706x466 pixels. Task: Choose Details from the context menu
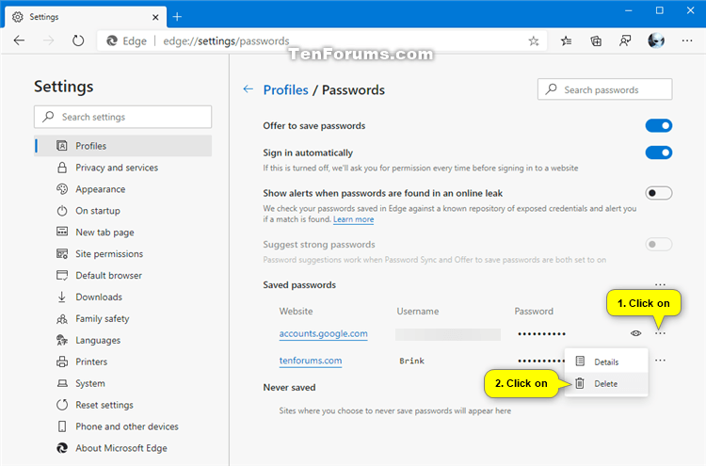605,362
